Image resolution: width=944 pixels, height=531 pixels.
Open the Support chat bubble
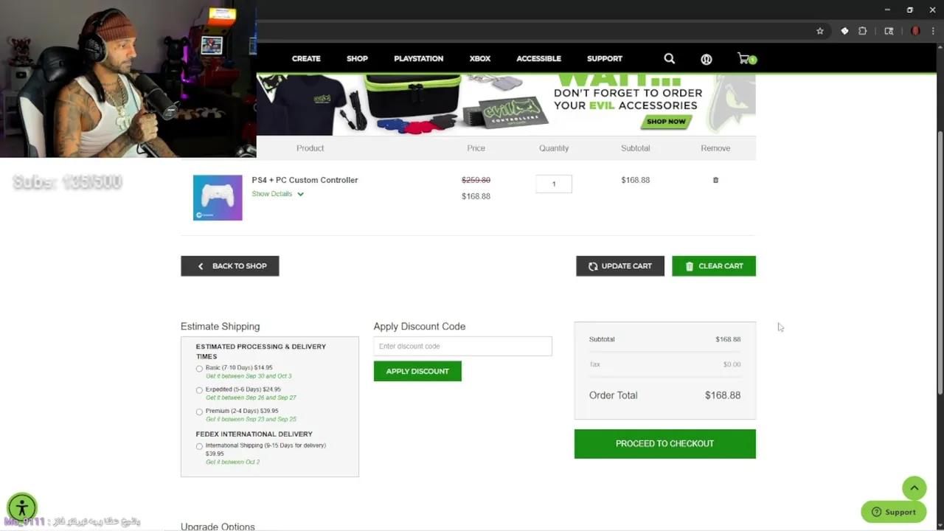pos(893,512)
